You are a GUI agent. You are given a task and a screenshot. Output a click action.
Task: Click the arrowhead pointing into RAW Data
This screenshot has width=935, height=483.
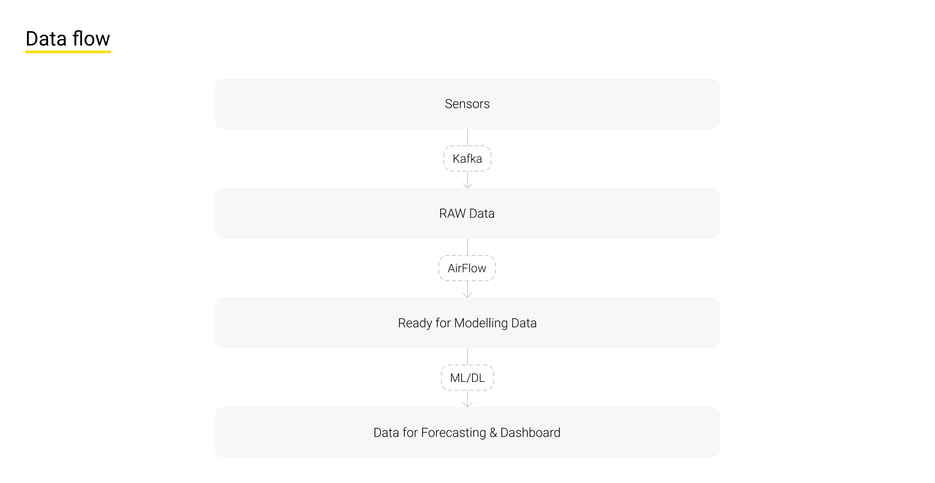(467, 185)
